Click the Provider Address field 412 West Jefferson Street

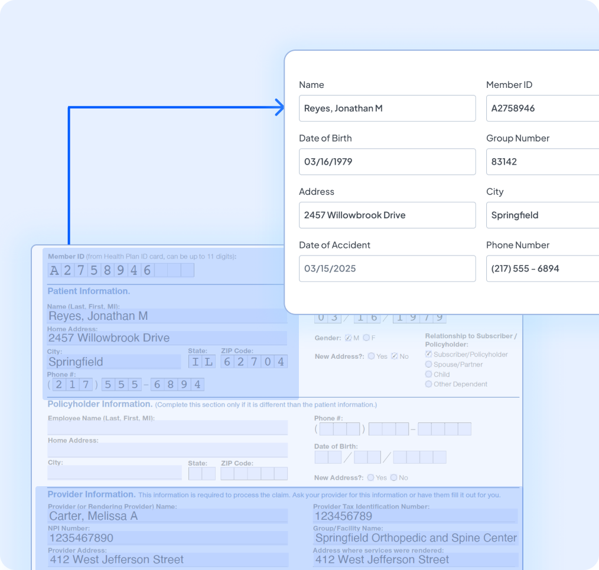pos(167,560)
